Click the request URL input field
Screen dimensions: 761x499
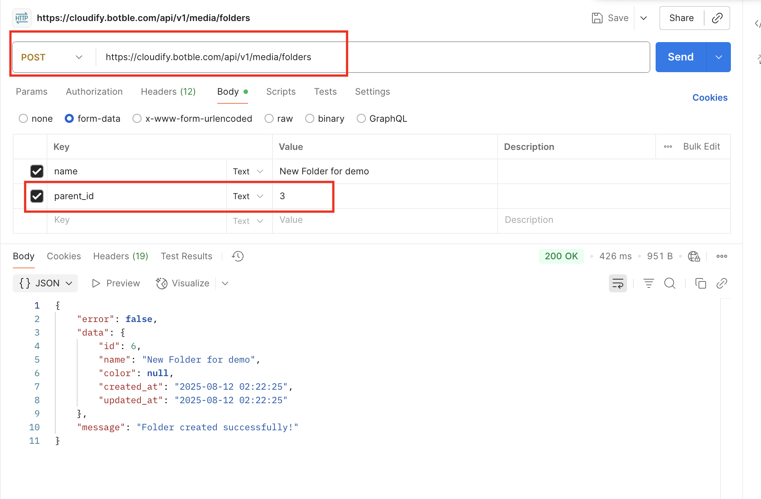[373, 57]
